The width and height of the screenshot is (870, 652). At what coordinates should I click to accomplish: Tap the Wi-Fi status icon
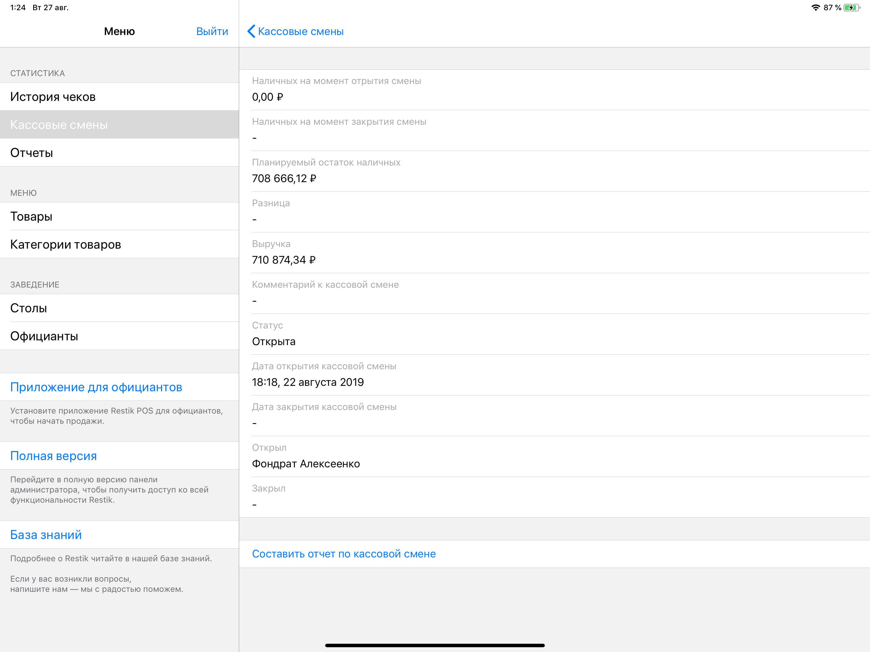(x=815, y=8)
